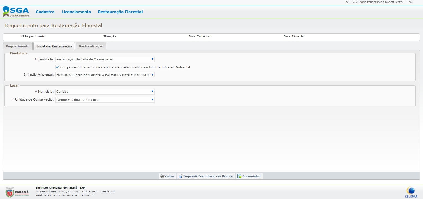The width and height of the screenshot is (423, 199).
Task: Expand the Unidade de Conservação dropdown arrow
Action: coord(152,99)
